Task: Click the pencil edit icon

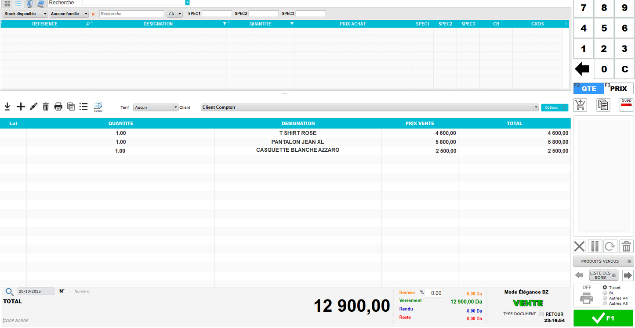Action: (33, 107)
